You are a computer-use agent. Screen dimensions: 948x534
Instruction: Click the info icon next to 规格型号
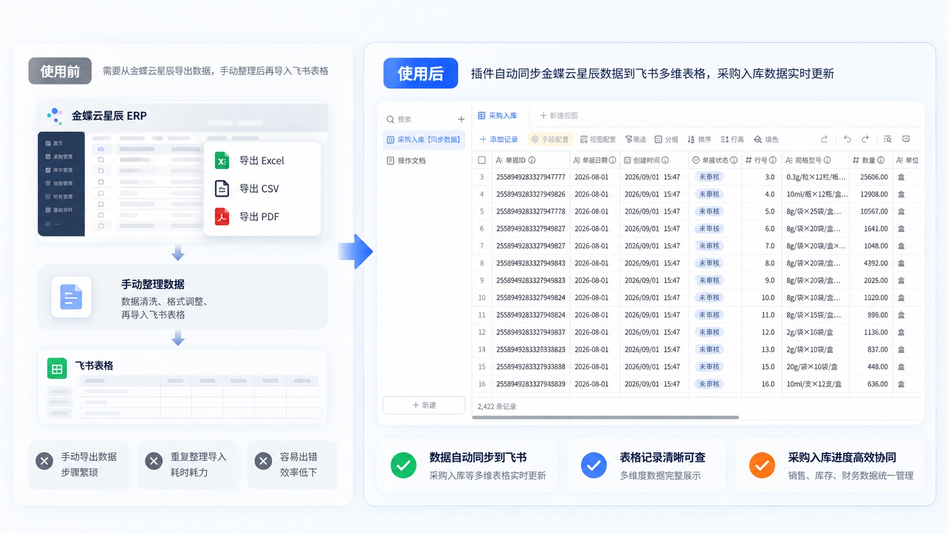click(x=827, y=160)
